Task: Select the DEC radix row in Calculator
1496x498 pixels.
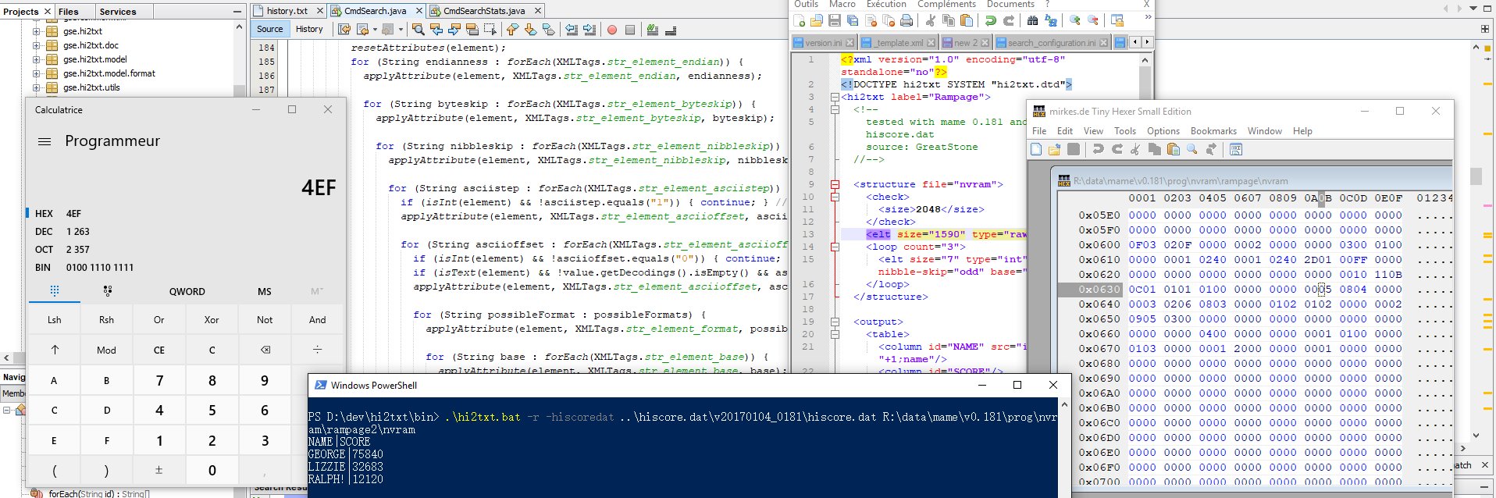Action: [x=185, y=232]
